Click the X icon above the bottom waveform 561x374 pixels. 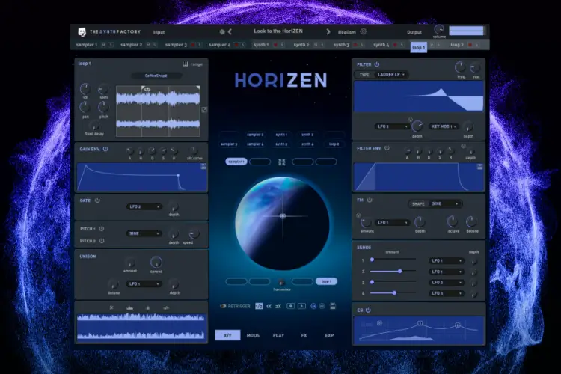point(111,307)
